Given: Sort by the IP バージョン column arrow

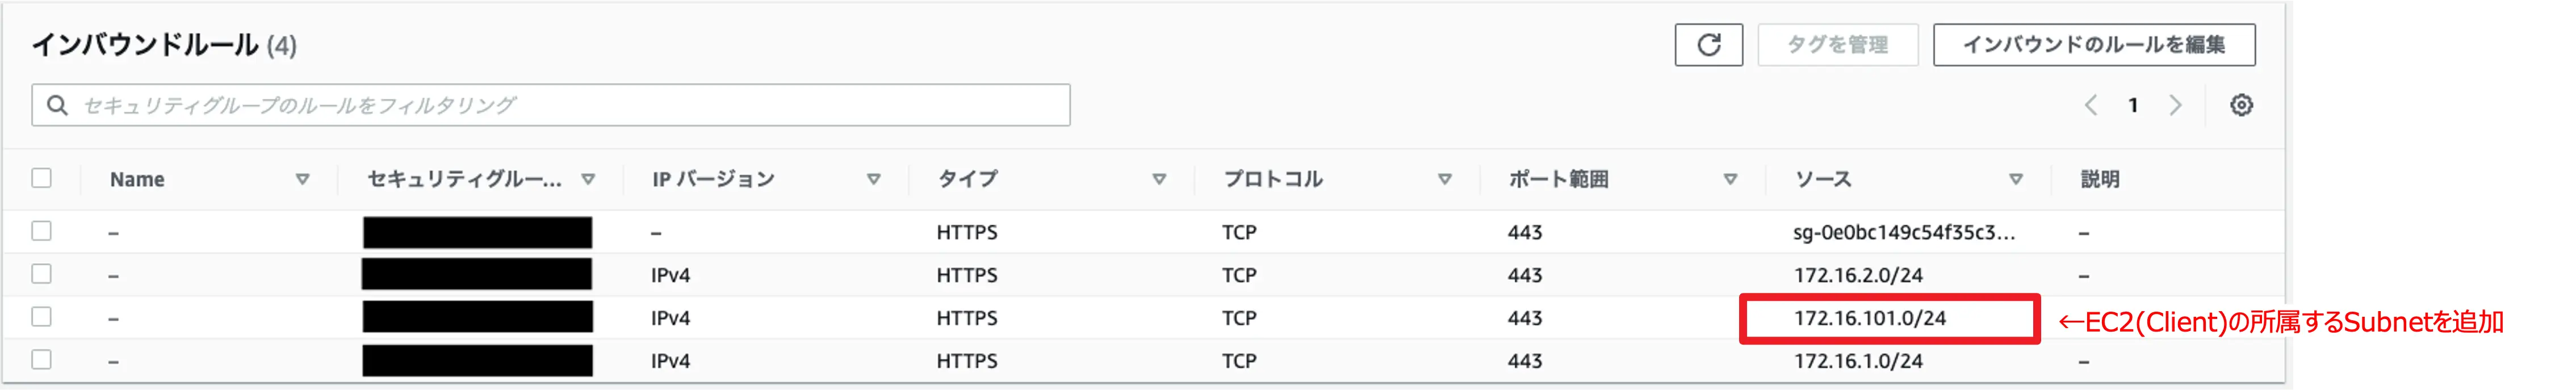Looking at the screenshot, I should pyautogui.click(x=873, y=179).
